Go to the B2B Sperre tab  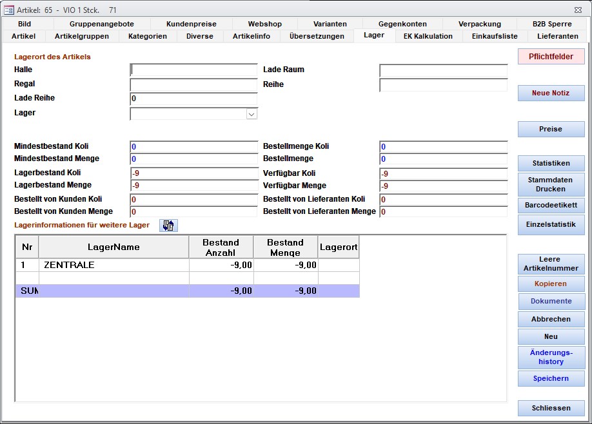click(x=551, y=24)
